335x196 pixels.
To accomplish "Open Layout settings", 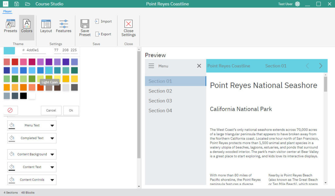I will [x=46, y=26].
